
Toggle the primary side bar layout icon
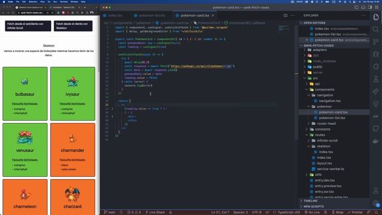click(357, 7)
